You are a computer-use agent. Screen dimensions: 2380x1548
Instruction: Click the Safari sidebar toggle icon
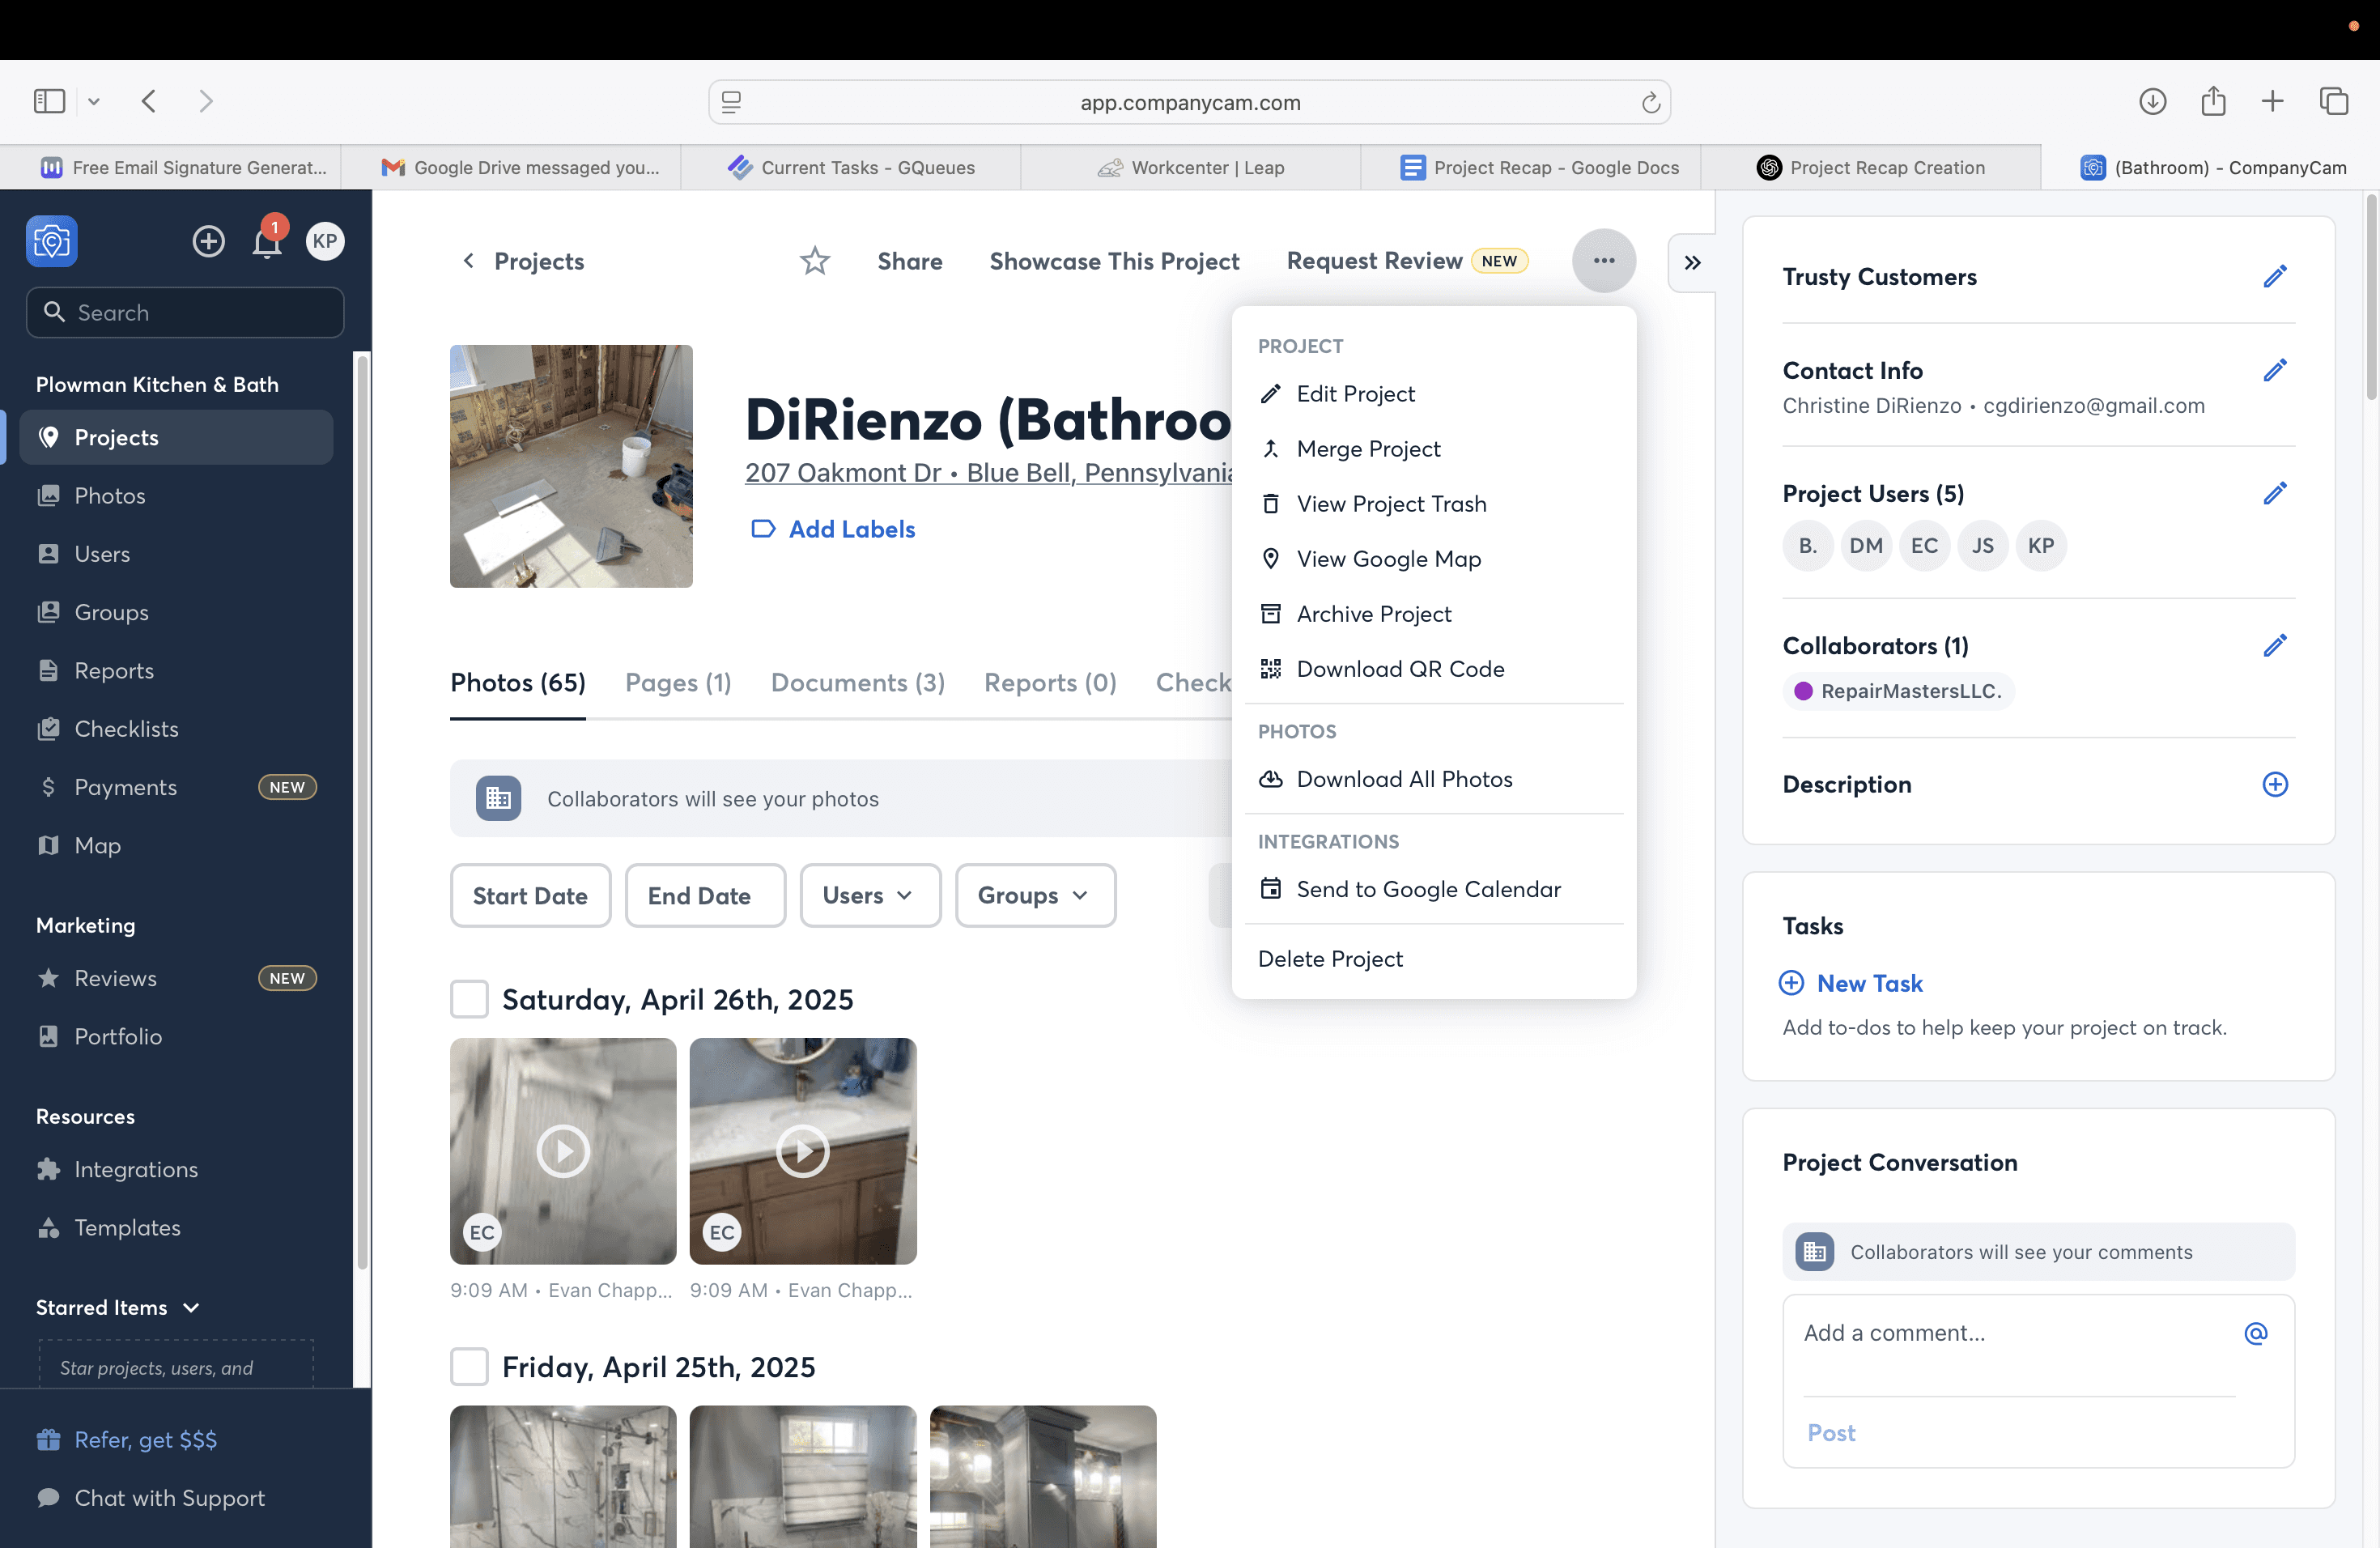click(49, 101)
